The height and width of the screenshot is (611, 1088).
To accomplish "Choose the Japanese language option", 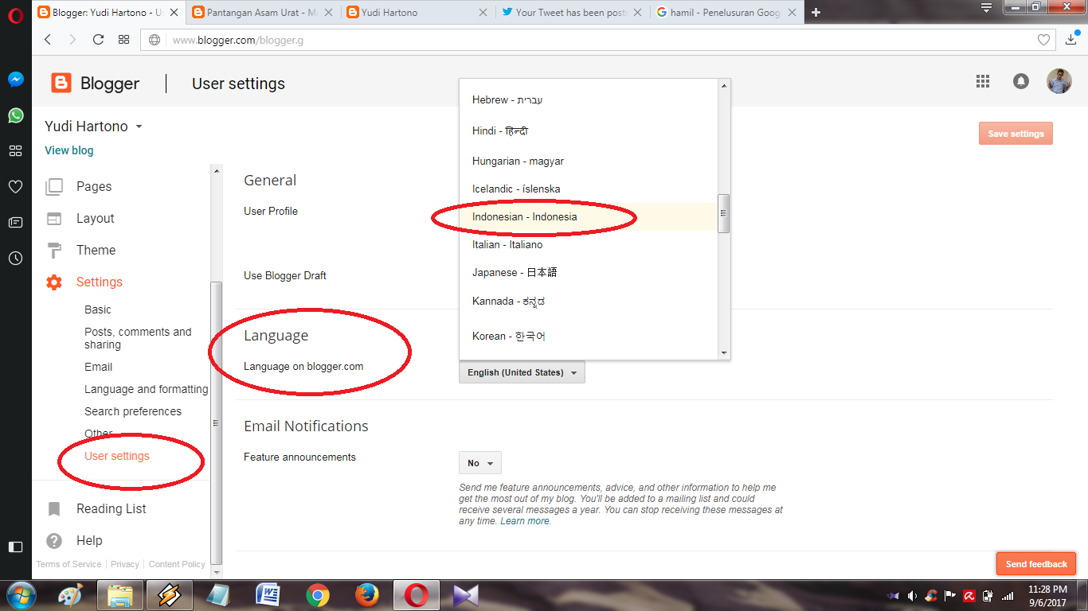I will [x=589, y=272].
